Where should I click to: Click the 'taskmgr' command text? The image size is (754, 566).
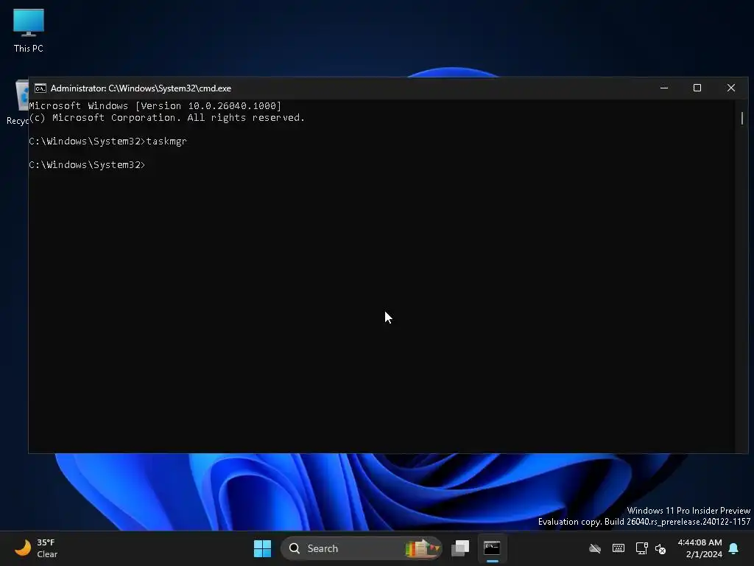coord(166,141)
